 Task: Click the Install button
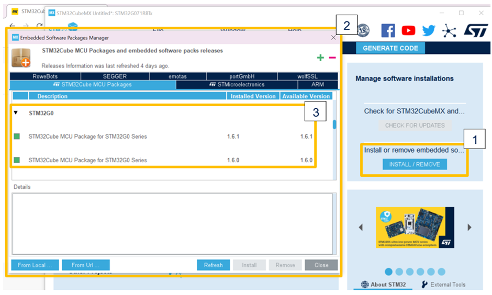click(x=250, y=265)
